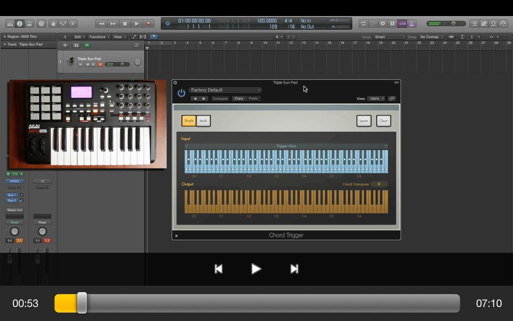
Task: Mute the Triple Sun Pad track
Action: [87, 65]
